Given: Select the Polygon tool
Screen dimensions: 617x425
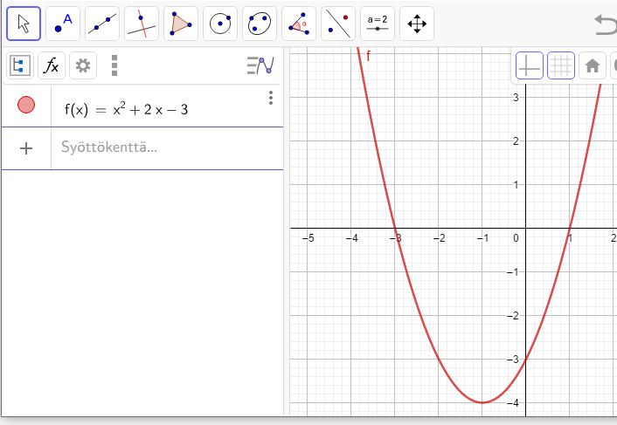Looking at the screenshot, I should tap(181, 24).
